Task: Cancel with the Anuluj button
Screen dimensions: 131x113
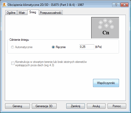Action: pos(96,106)
